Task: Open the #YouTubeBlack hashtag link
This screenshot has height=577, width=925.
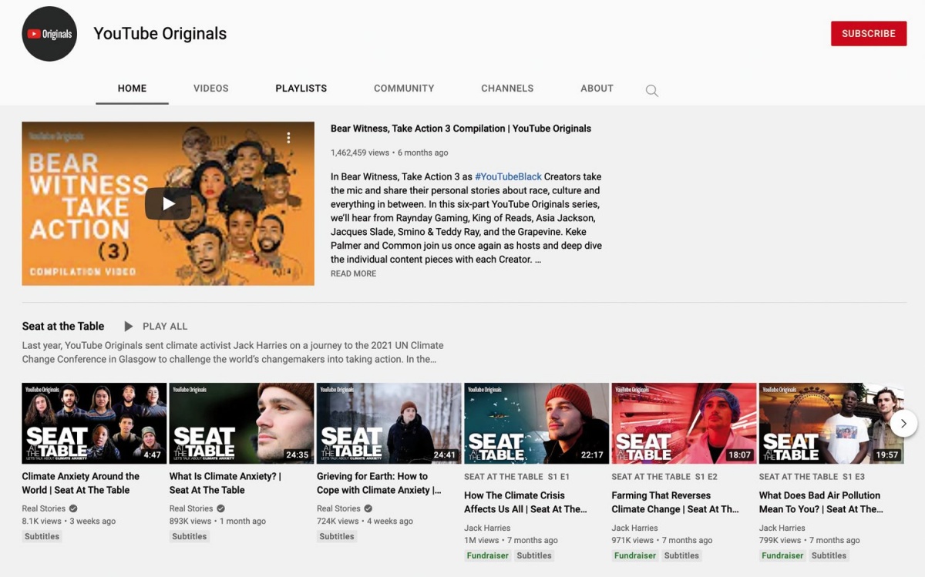Action: tap(508, 176)
